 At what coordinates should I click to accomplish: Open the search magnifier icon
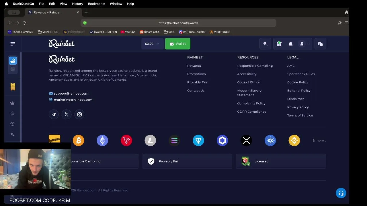265,44
